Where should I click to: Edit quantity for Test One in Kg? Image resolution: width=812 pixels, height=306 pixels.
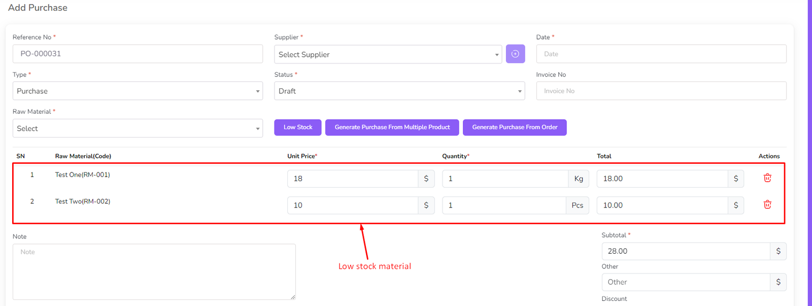click(505, 179)
